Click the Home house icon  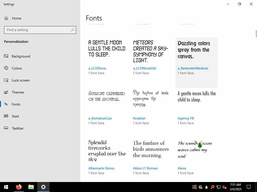pyautogui.click(x=6, y=18)
